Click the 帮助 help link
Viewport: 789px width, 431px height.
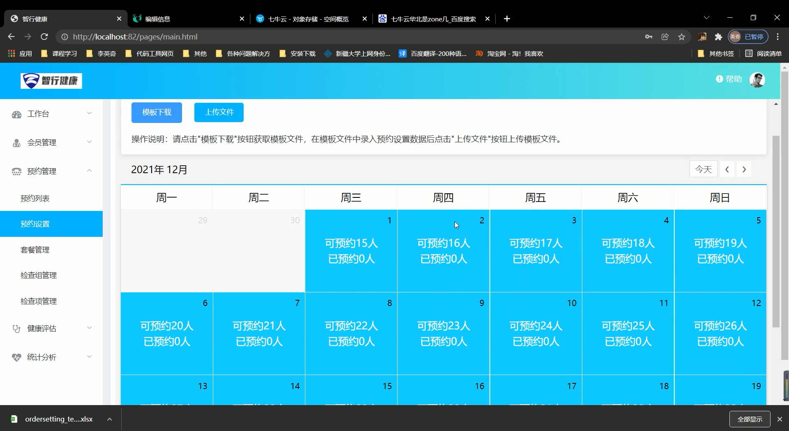click(x=729, y=79)
